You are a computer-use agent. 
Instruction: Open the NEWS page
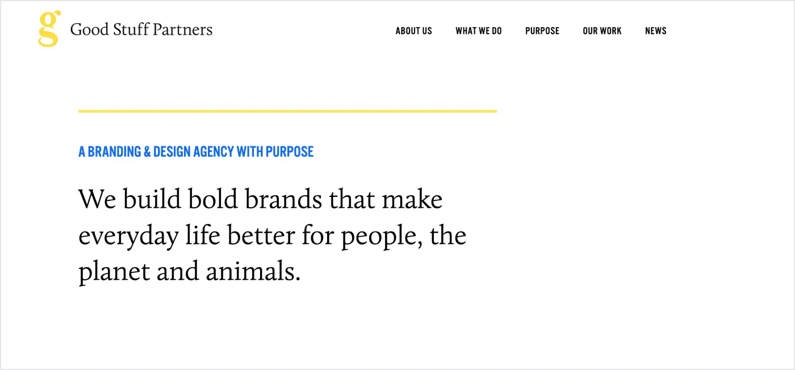tap(655, 31)
